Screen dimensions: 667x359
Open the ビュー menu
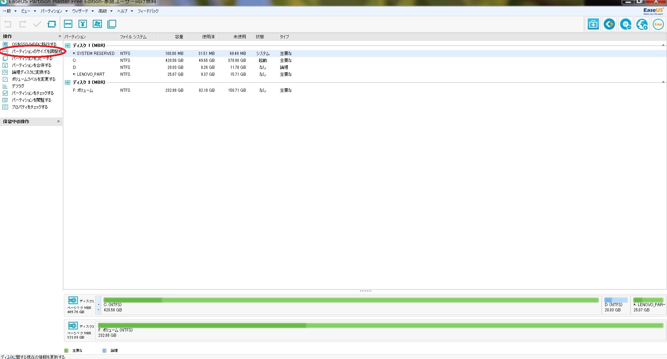29,11
